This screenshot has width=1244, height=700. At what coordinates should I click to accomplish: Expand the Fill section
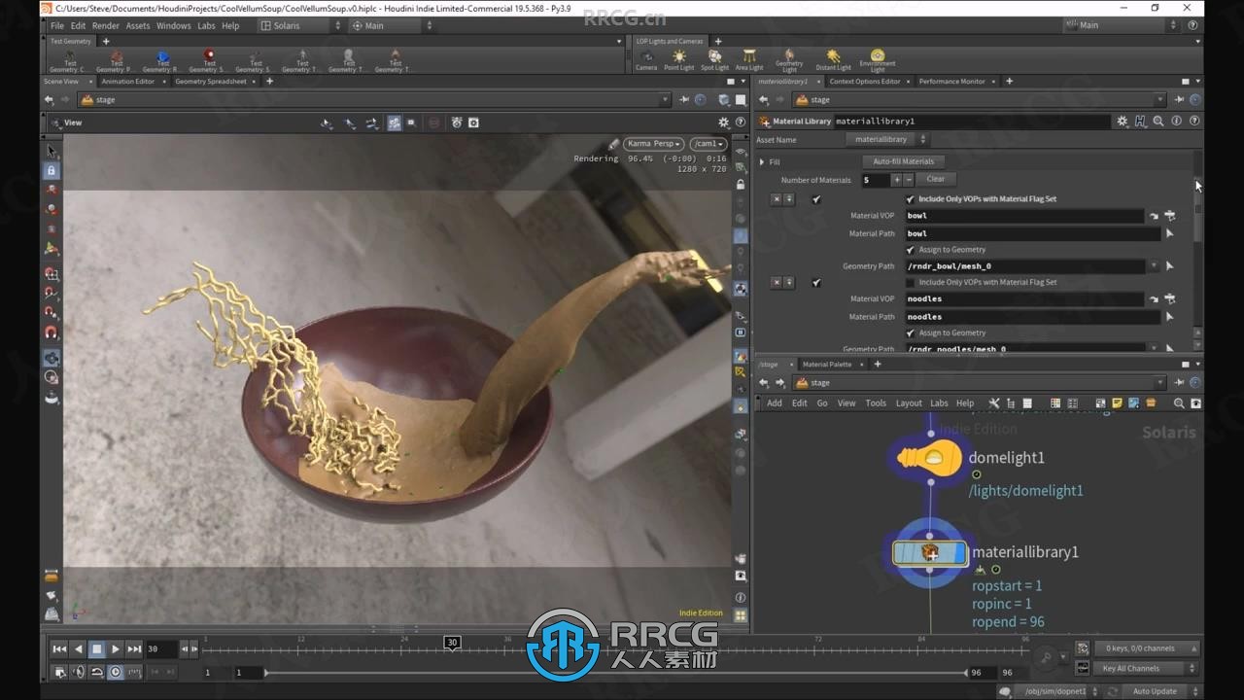tap(762, 162)
